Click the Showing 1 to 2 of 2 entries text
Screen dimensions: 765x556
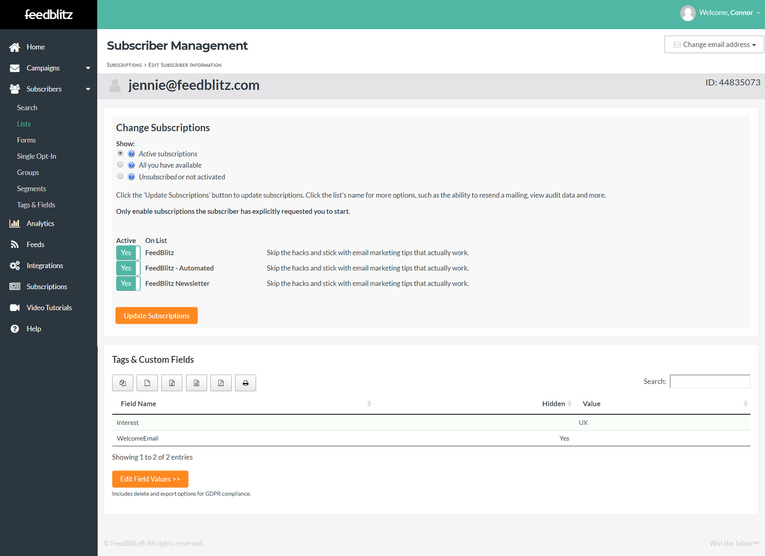pyautogui.click(x=152, y=457)
